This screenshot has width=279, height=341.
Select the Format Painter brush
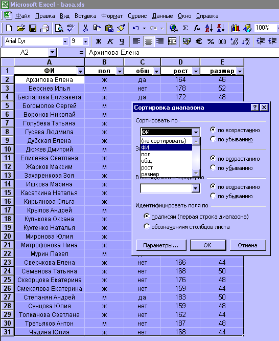[121, 28]
